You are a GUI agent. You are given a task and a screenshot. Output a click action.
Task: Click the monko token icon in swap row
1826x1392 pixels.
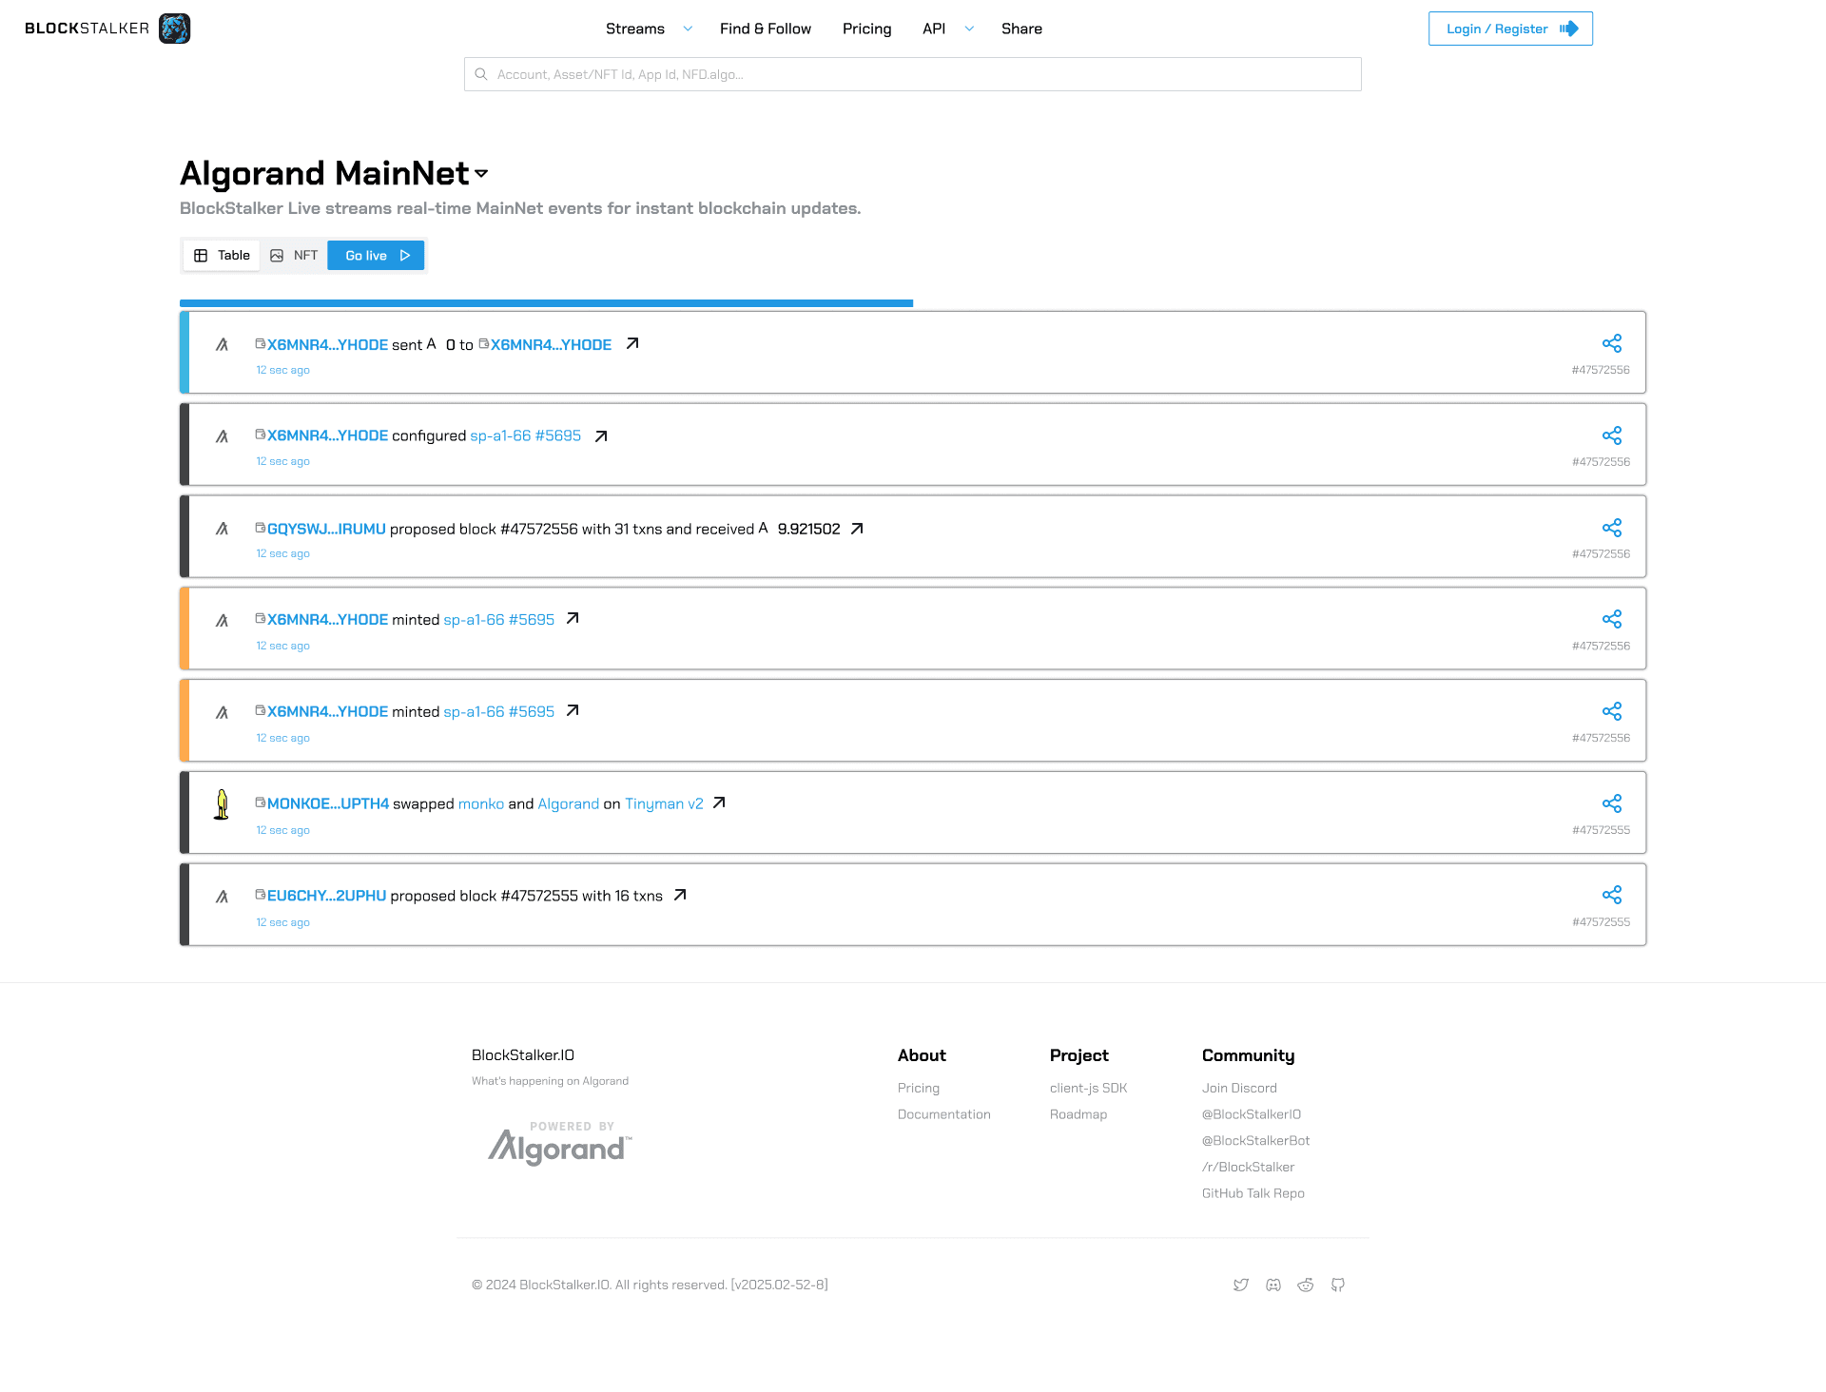pos(222,804)
